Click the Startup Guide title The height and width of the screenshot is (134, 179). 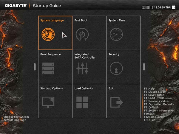coord(47,6)
